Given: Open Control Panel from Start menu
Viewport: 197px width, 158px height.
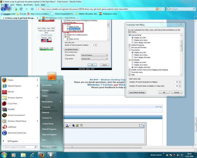Looking at the screenshot, I should point(48,124).
